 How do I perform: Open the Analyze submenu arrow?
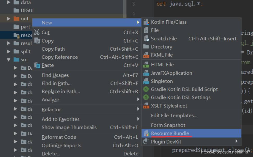coord(138,99)
